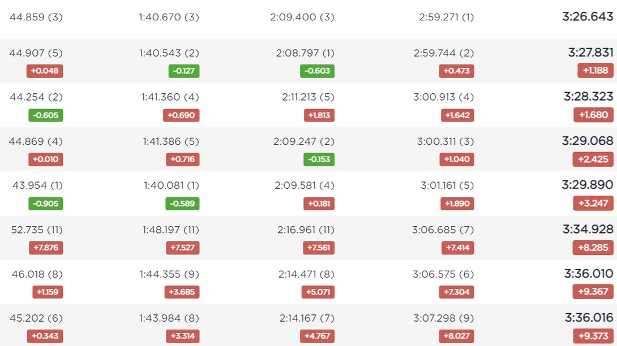Select the green -0.589 badge
Screen dimensions: 617x346
pyautogui.click(x=182, y=204)
